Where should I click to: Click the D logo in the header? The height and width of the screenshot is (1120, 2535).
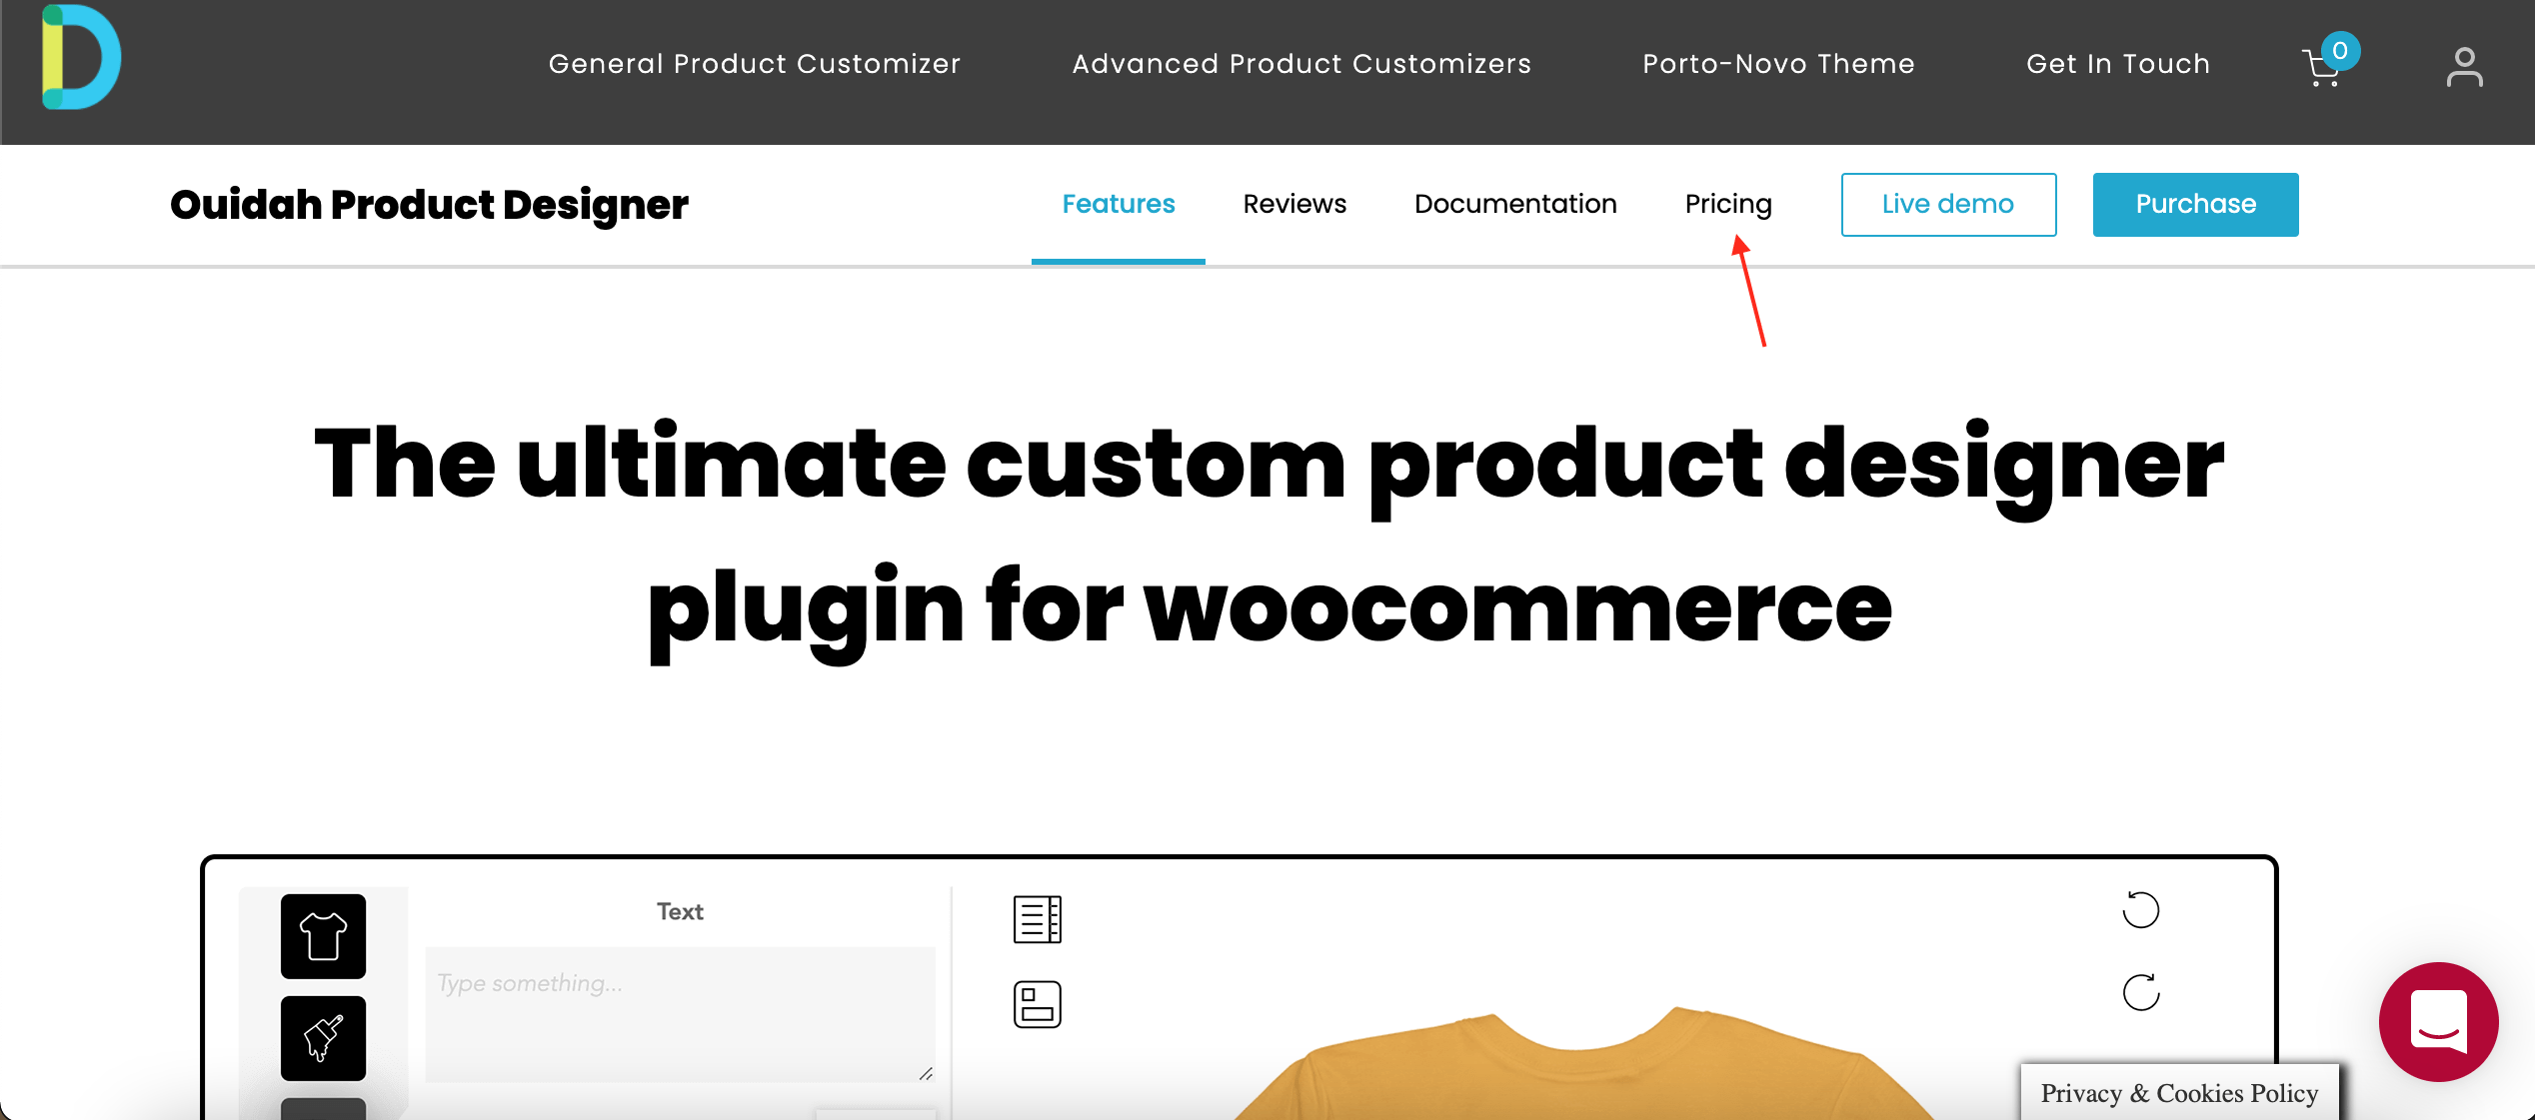pos(81,57)
